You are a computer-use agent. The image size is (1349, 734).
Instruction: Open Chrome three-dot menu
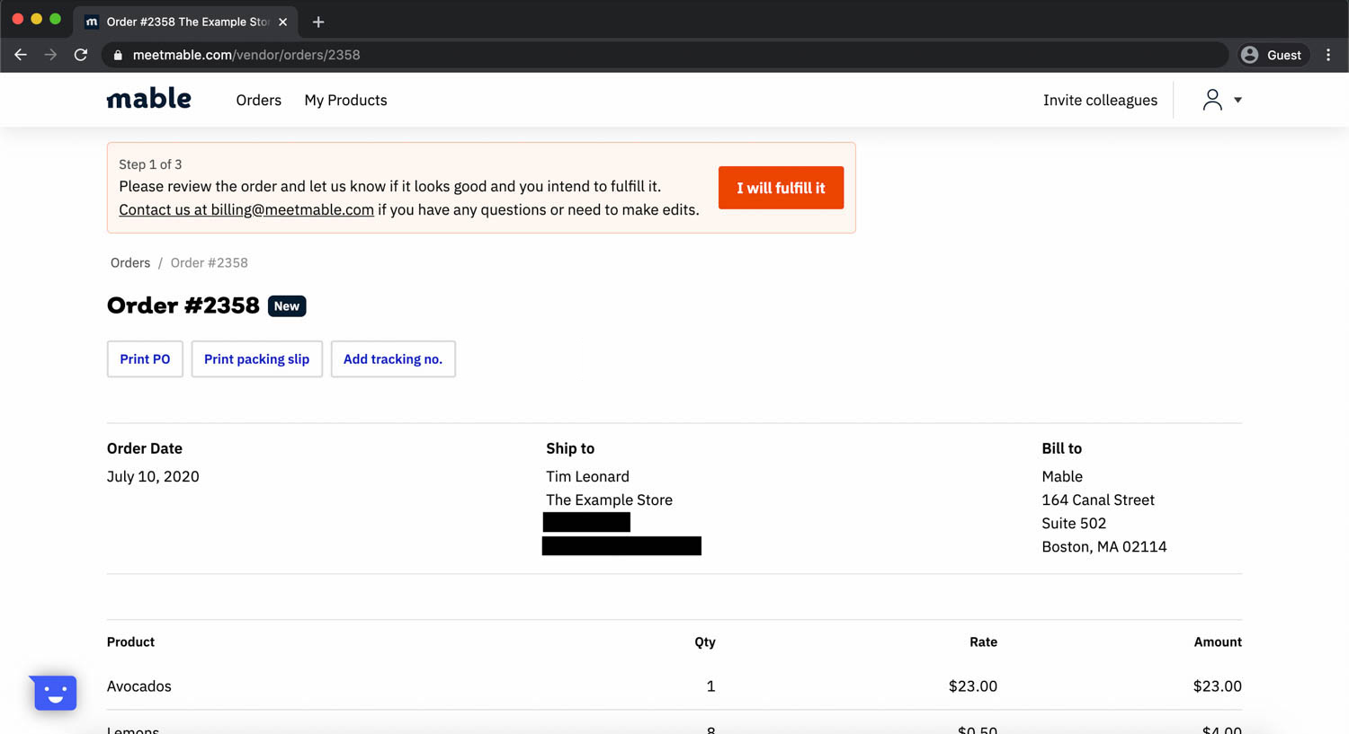point(1328,55)
